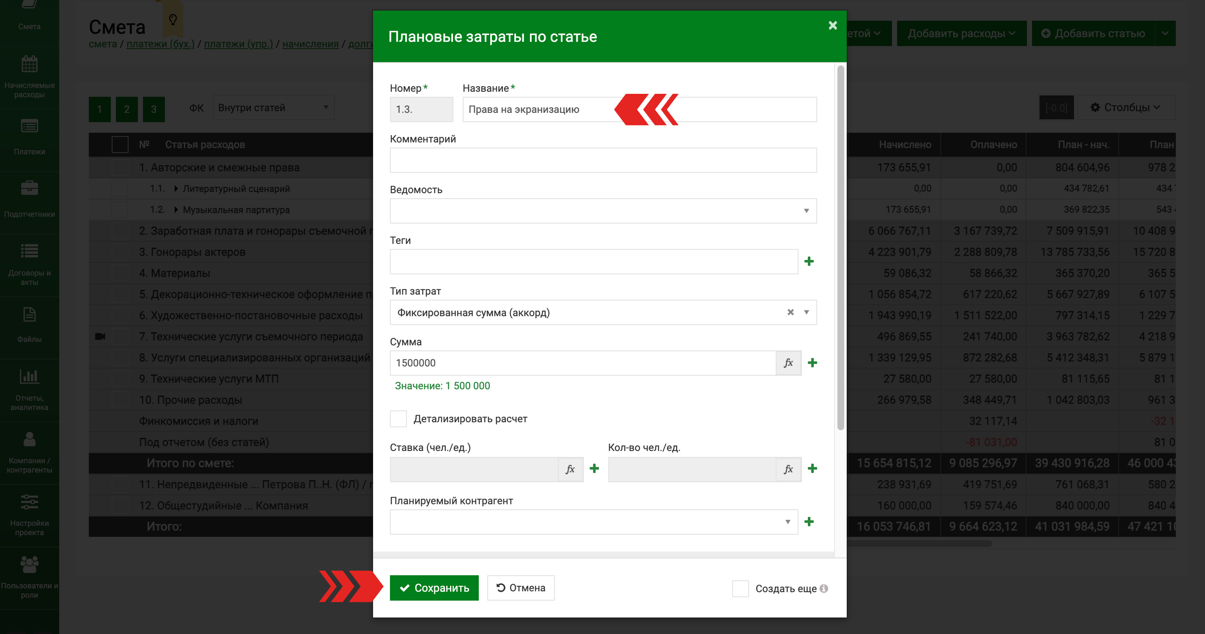Check the row 10. Прочие расходы
The image size is (1205, 634).
click(120, 400)
